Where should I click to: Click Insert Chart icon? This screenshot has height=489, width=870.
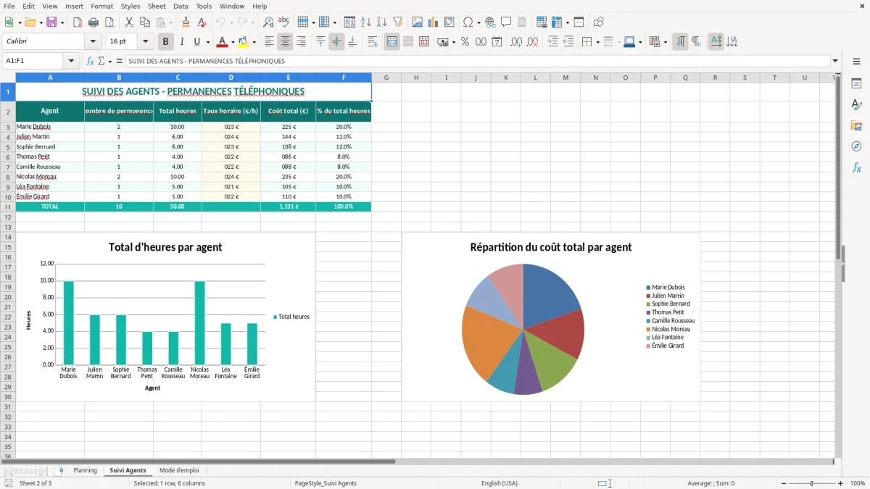click(x=434, y=22)
